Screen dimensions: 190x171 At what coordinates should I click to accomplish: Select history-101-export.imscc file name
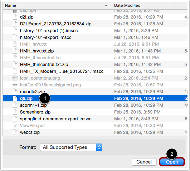[x=46, y=37]
